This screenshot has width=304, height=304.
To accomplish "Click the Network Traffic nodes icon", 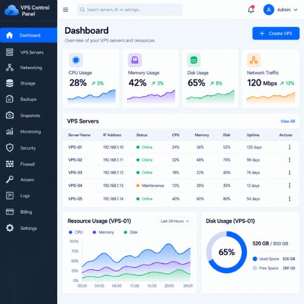I will tap(254, 60).
